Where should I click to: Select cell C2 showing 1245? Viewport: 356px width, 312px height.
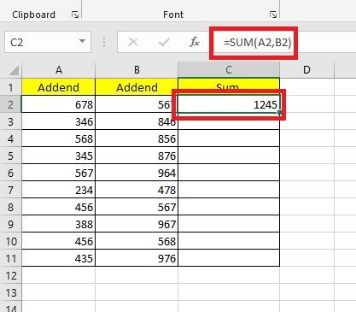coord(229,104)
